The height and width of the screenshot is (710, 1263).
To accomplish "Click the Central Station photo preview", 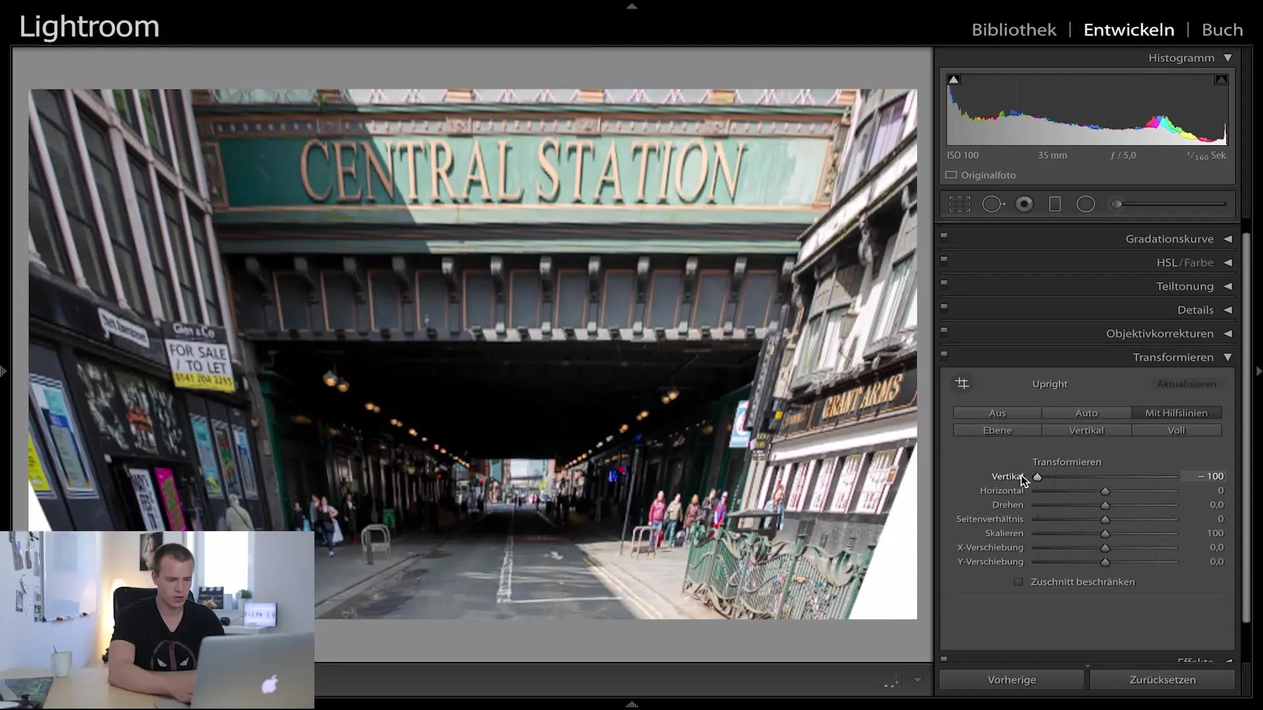I will tap(472, 354).
